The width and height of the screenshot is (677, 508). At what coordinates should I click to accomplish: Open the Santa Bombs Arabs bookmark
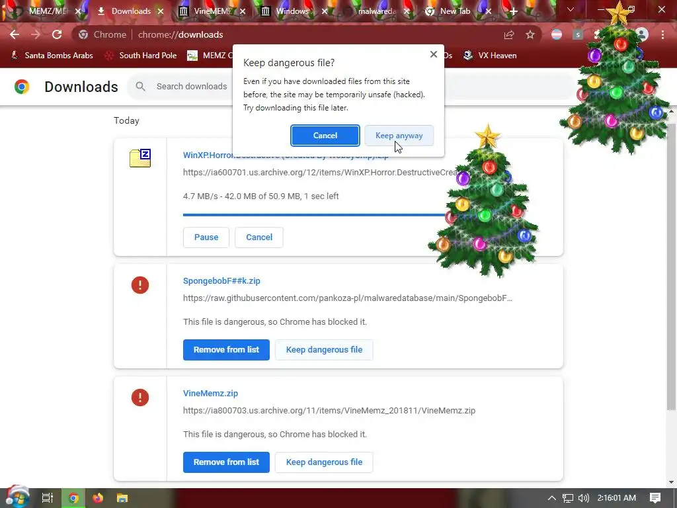52,56
